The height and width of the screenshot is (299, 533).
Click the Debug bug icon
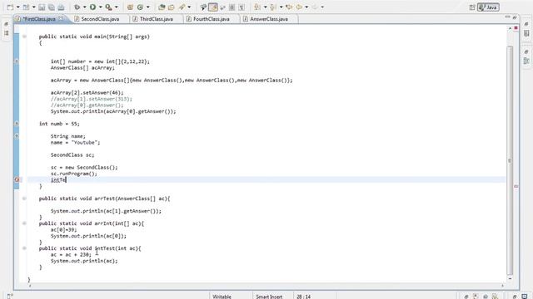point(77,7)
